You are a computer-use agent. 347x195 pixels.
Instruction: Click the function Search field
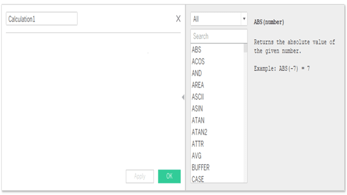pos(219,36)
